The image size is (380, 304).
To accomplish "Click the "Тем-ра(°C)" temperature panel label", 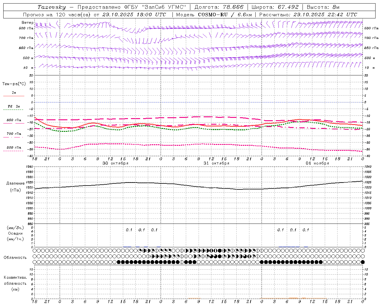I will click(14, 84).
